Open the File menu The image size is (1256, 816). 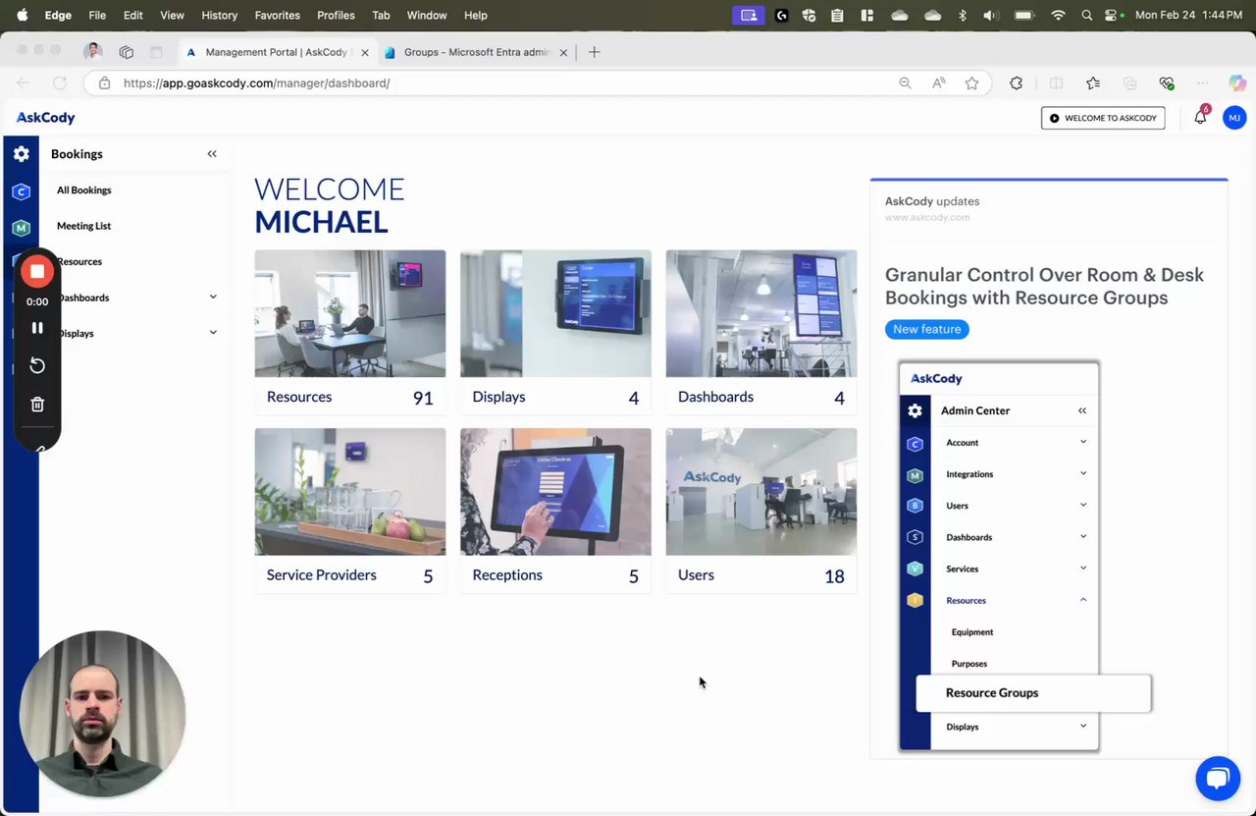[97, 15]
